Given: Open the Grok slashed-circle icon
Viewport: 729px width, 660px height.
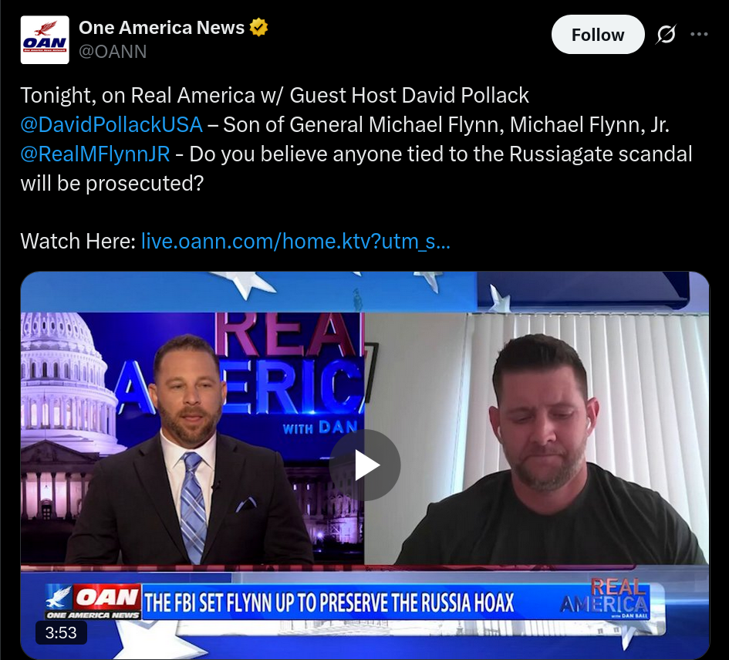Looking at the screenshot, I should tap(666, 35).
